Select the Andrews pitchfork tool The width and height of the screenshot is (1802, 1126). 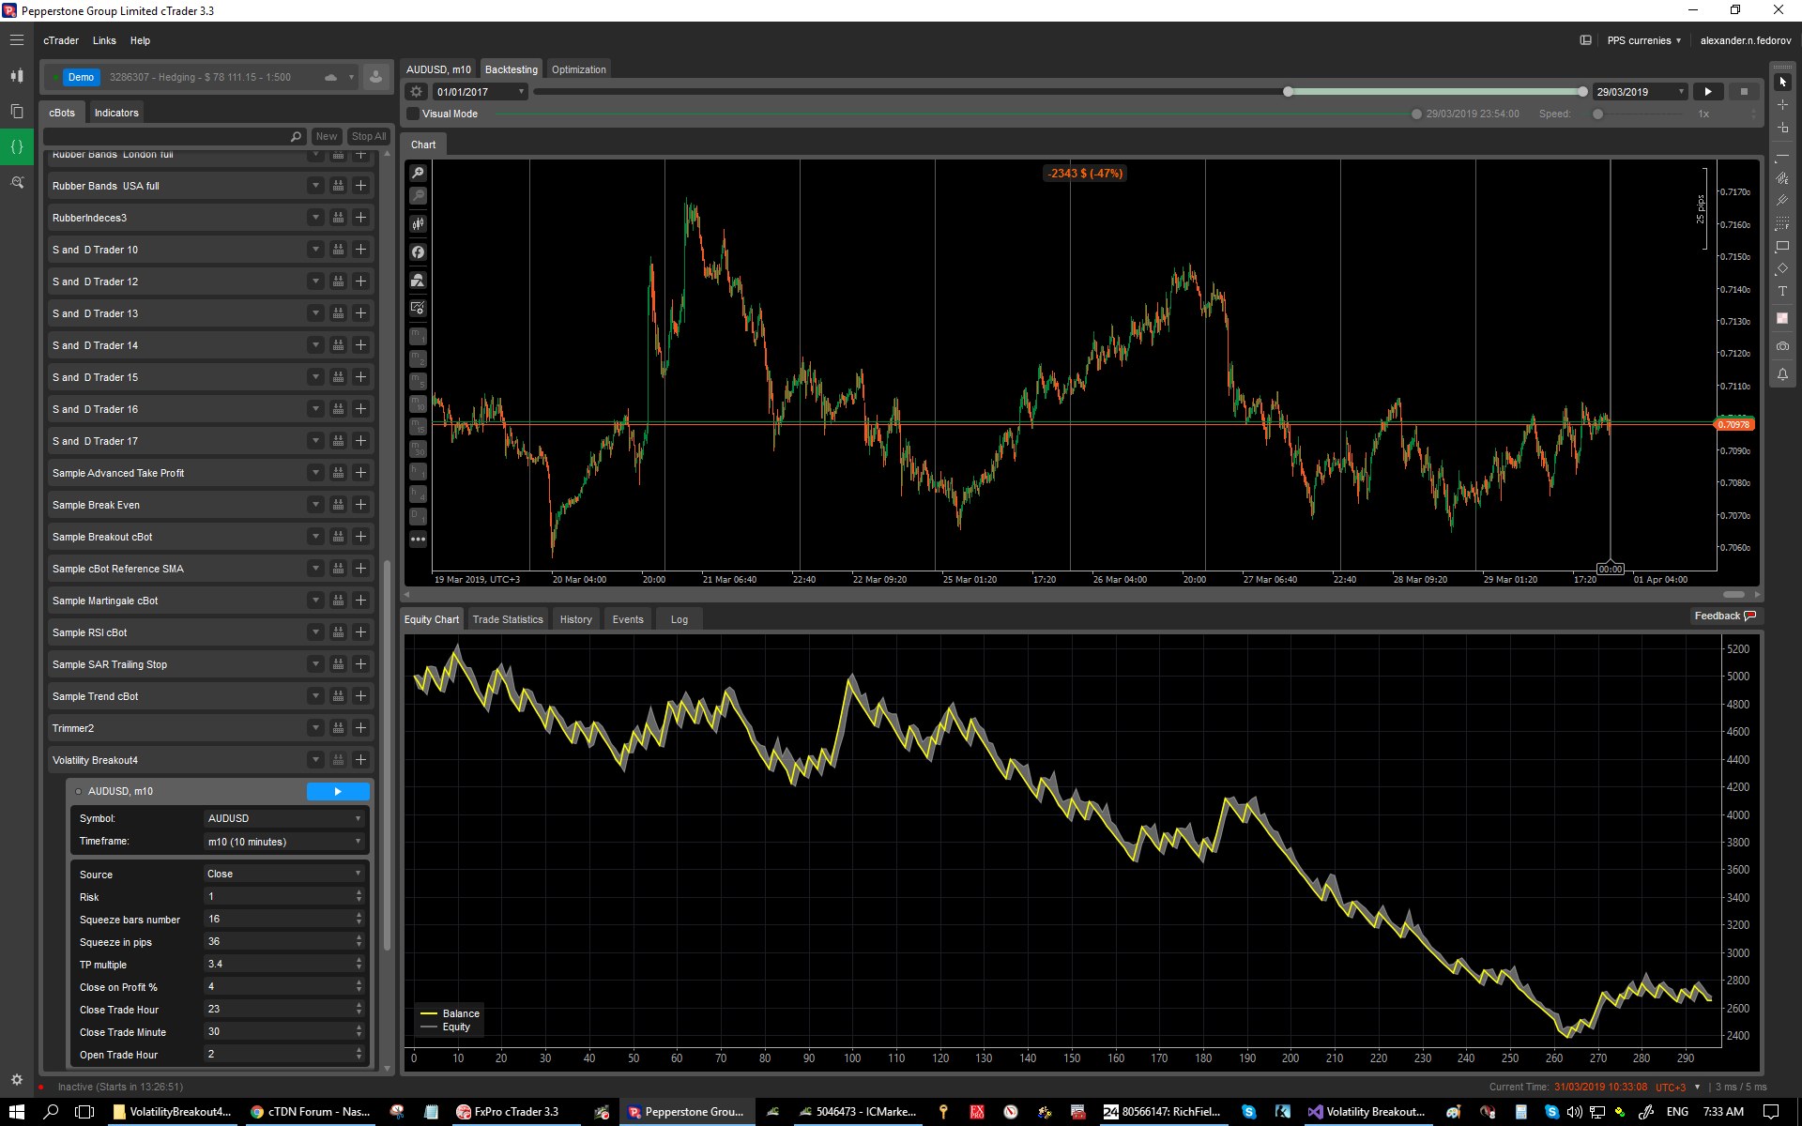point(1782,201)
